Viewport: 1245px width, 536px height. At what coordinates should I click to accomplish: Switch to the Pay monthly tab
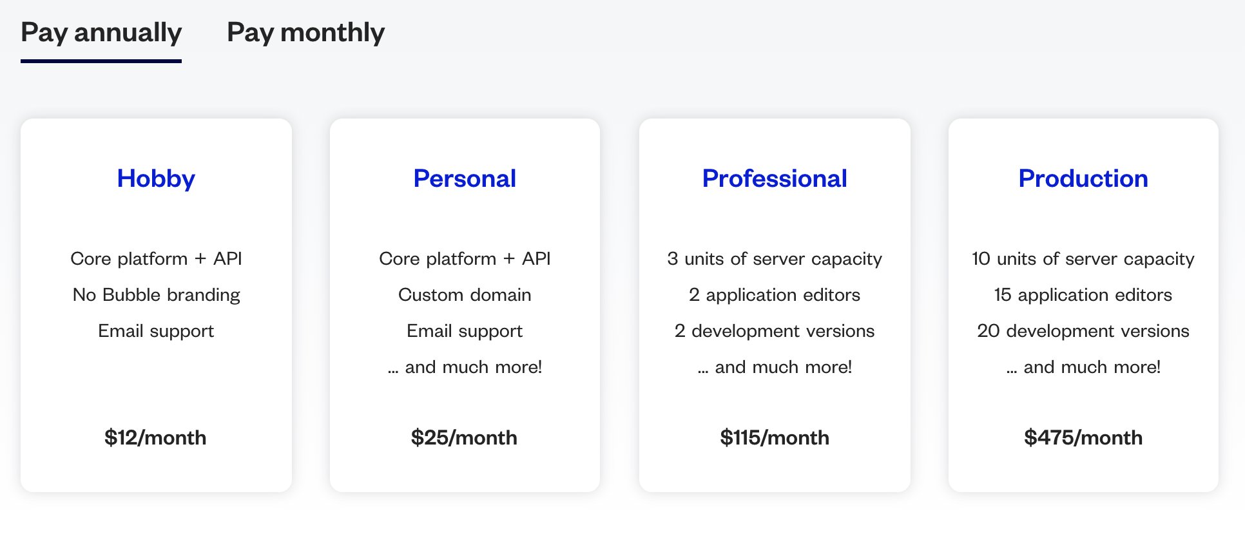pos(305,32)
